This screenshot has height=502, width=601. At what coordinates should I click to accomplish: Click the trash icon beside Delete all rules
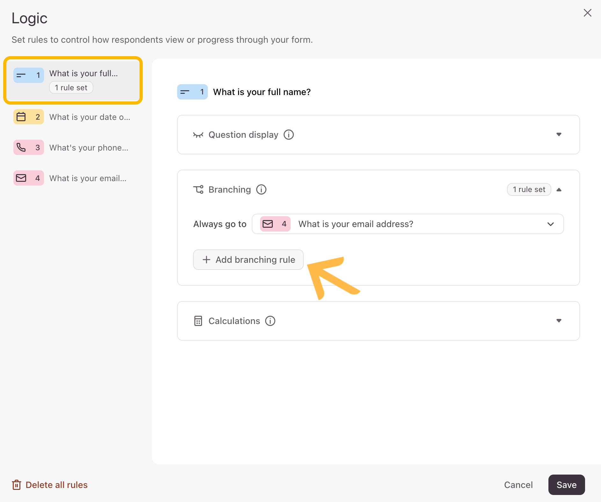(x=17, y=485)
